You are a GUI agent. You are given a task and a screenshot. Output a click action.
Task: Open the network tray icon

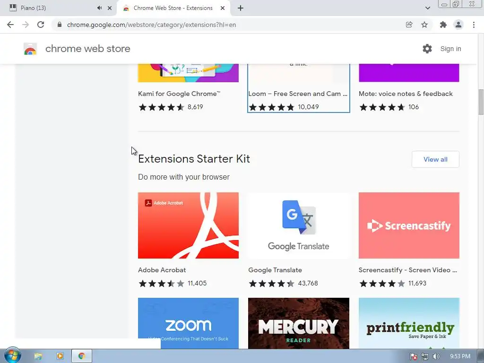[425, 356]
